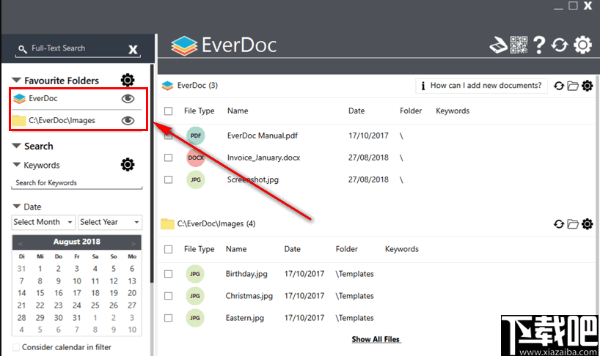Click the PDF icon of EverDoc Manual.pdf
Screen dimensions: 600x356
(x=196, y=136)
